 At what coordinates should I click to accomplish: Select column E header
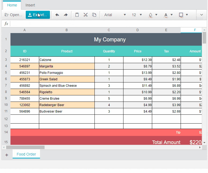tap(166, 30)
